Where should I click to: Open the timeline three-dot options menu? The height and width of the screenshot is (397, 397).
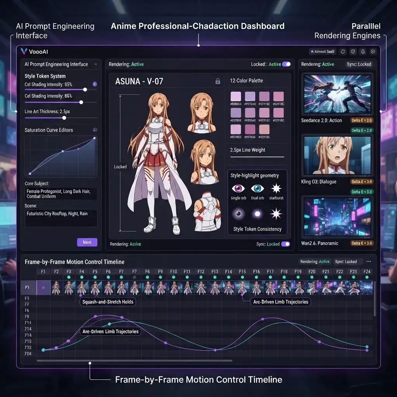[x=369, y=262]
